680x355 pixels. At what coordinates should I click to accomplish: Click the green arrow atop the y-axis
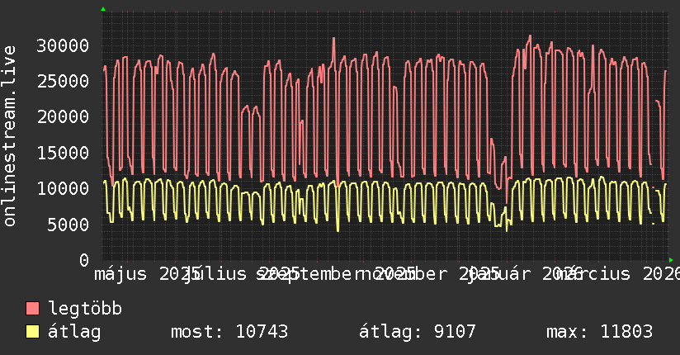103,9
